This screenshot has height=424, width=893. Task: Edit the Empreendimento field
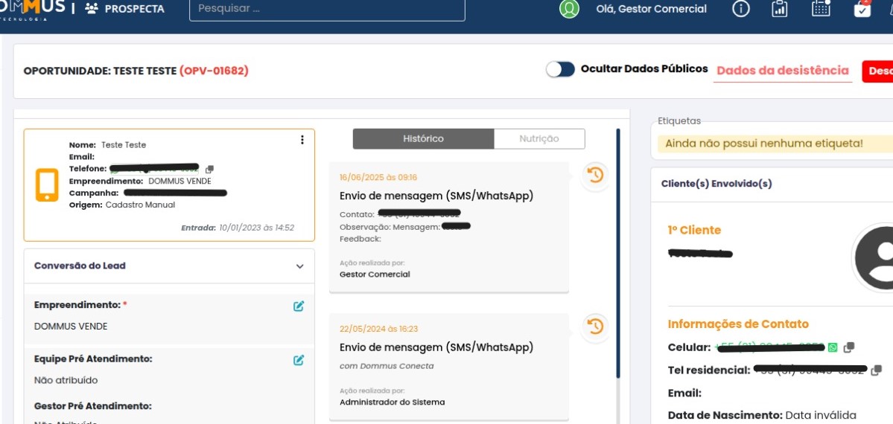pyautogui.click(x=299, y=306)
